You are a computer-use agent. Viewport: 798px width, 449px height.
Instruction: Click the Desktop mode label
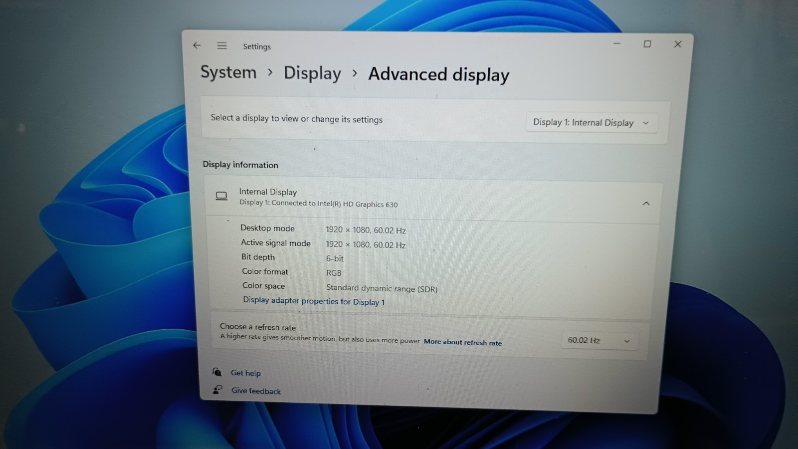coord(267,228)
